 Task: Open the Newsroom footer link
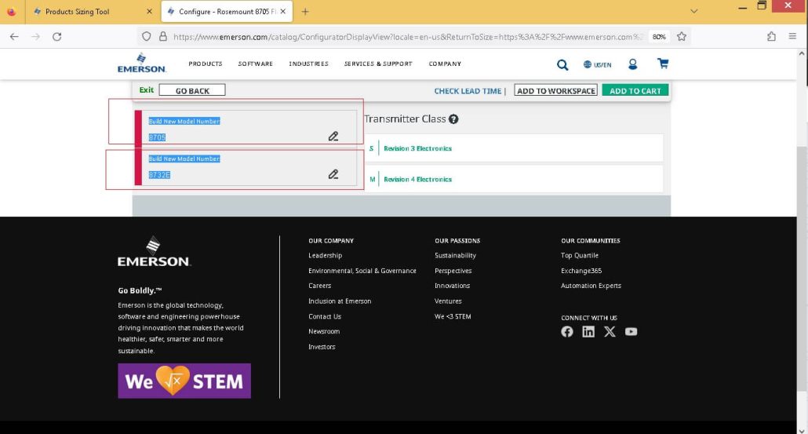coord(324,331)
